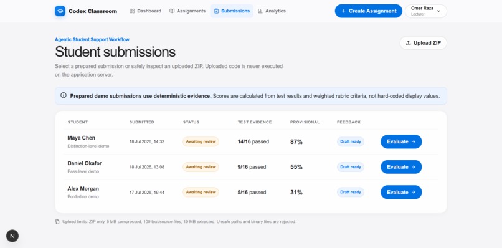Click the round N badge at bottom left

(x=12, y=236)
